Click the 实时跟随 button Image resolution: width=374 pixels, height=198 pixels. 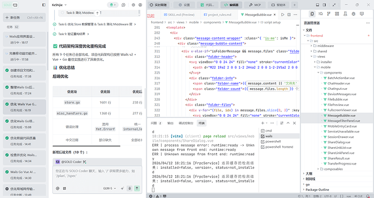[158, 5]
